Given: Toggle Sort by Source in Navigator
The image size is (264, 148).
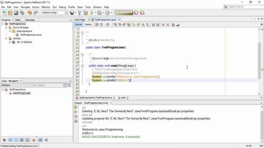Looking at the screenshot, I should click(x=46, y=140).
